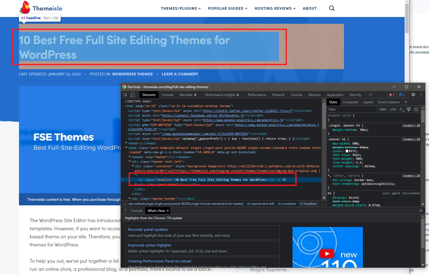
Task: Close the What's New tab
Action: coord(168,211)
